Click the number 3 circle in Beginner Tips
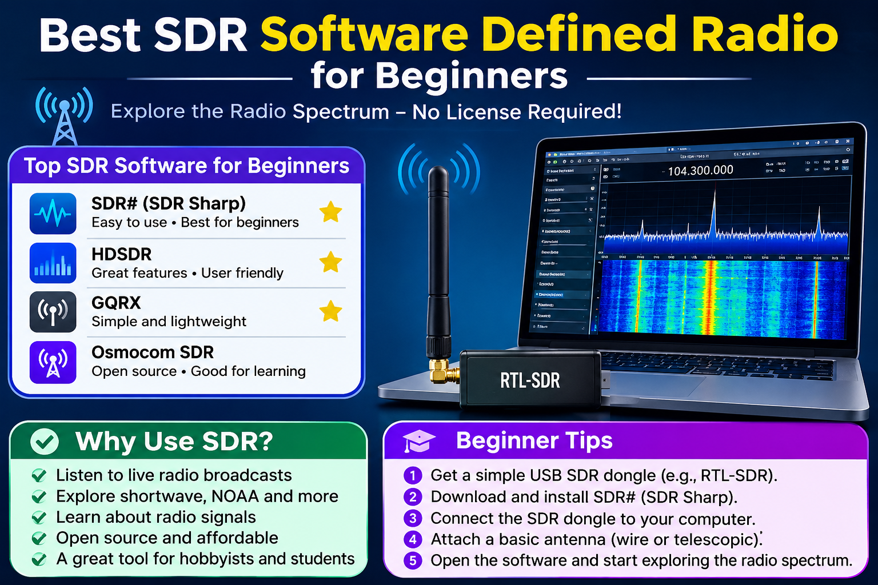 tap(413, 518)
